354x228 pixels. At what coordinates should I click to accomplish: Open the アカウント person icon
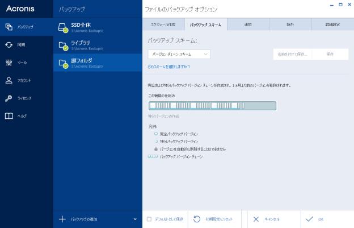click(9, 80)
